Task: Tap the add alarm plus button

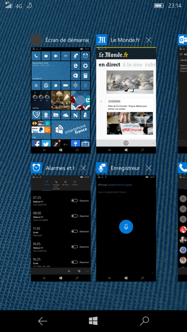Action: point(69,271)
